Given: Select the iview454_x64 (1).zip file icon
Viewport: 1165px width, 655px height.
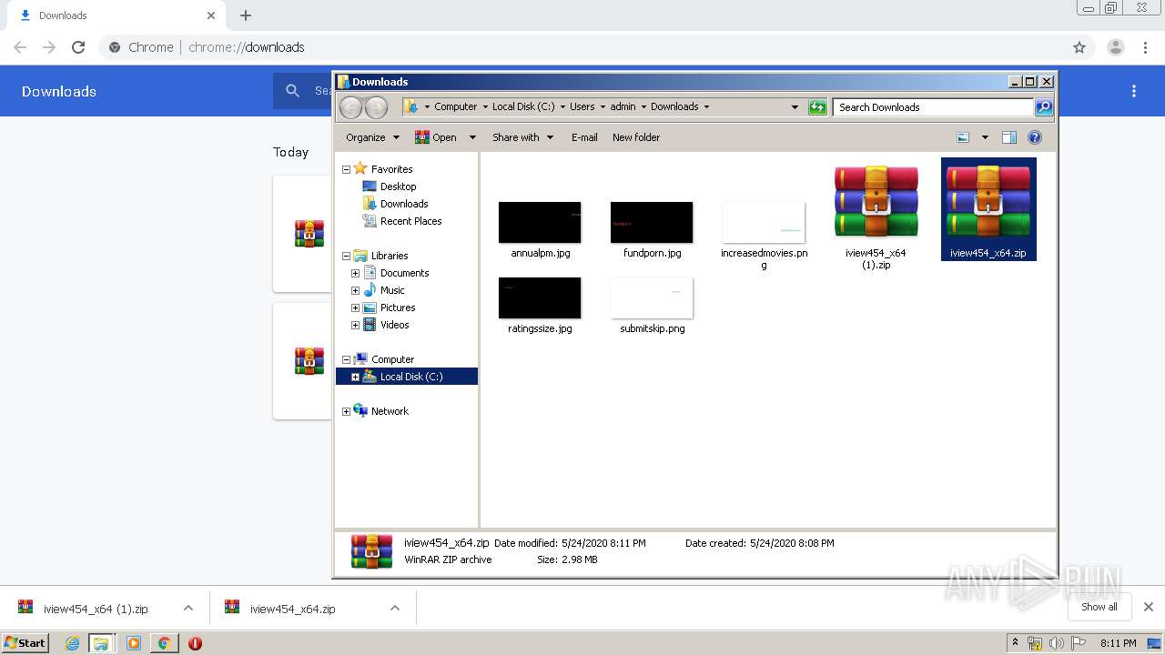Looking at the screenshot, I should [876, 202].
